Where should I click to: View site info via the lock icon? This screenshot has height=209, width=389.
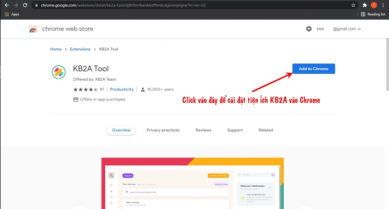[36, 5]
